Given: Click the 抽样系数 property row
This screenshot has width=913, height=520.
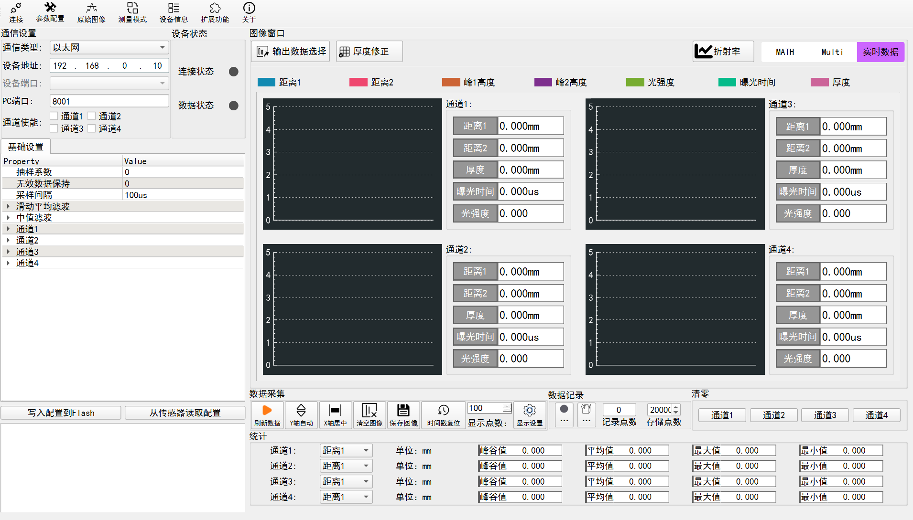Looking at the screenshot, I should pyautogui.click(x=123, y=172).
